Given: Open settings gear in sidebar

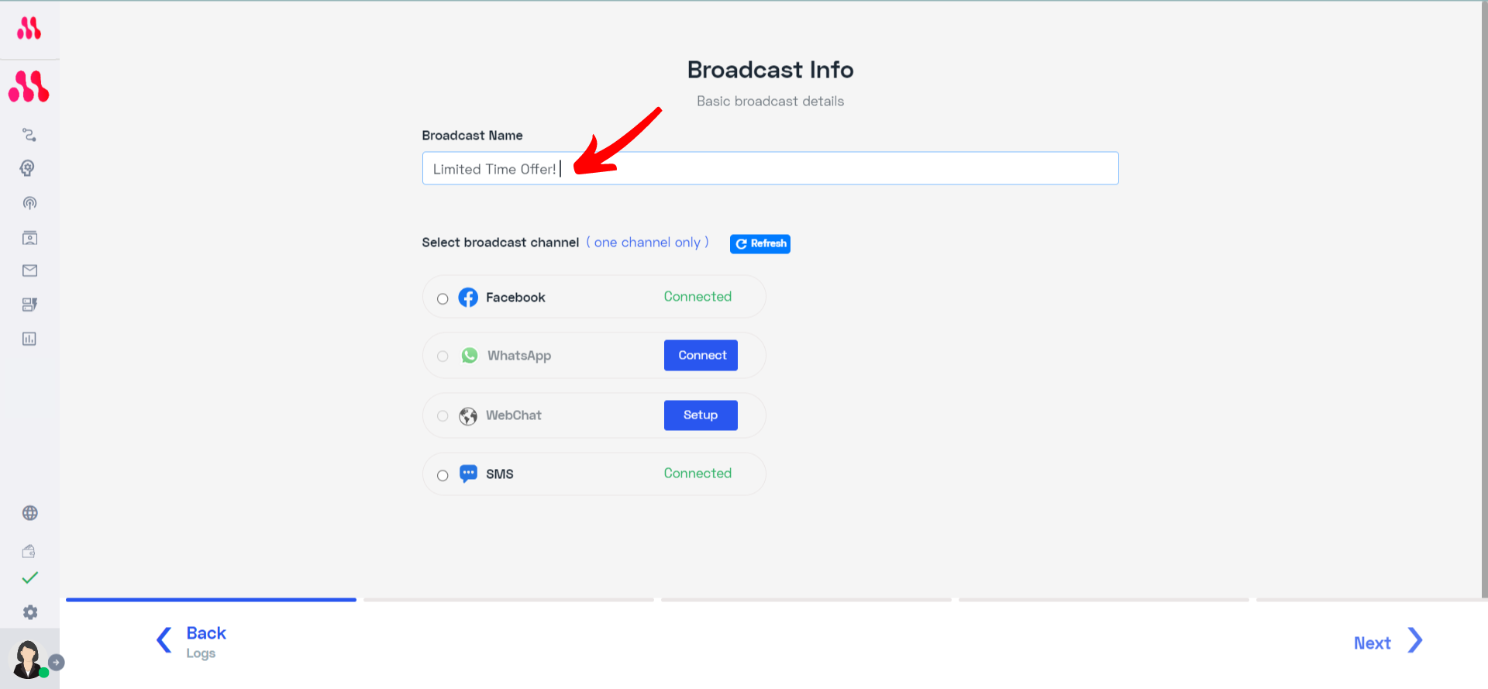Looking at the screenshot, I should click(x=30, y=612).
